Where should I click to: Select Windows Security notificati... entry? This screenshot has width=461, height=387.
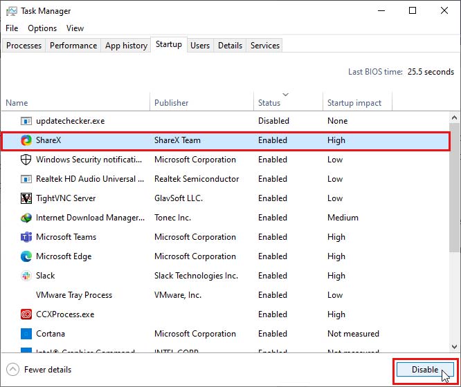89,160
